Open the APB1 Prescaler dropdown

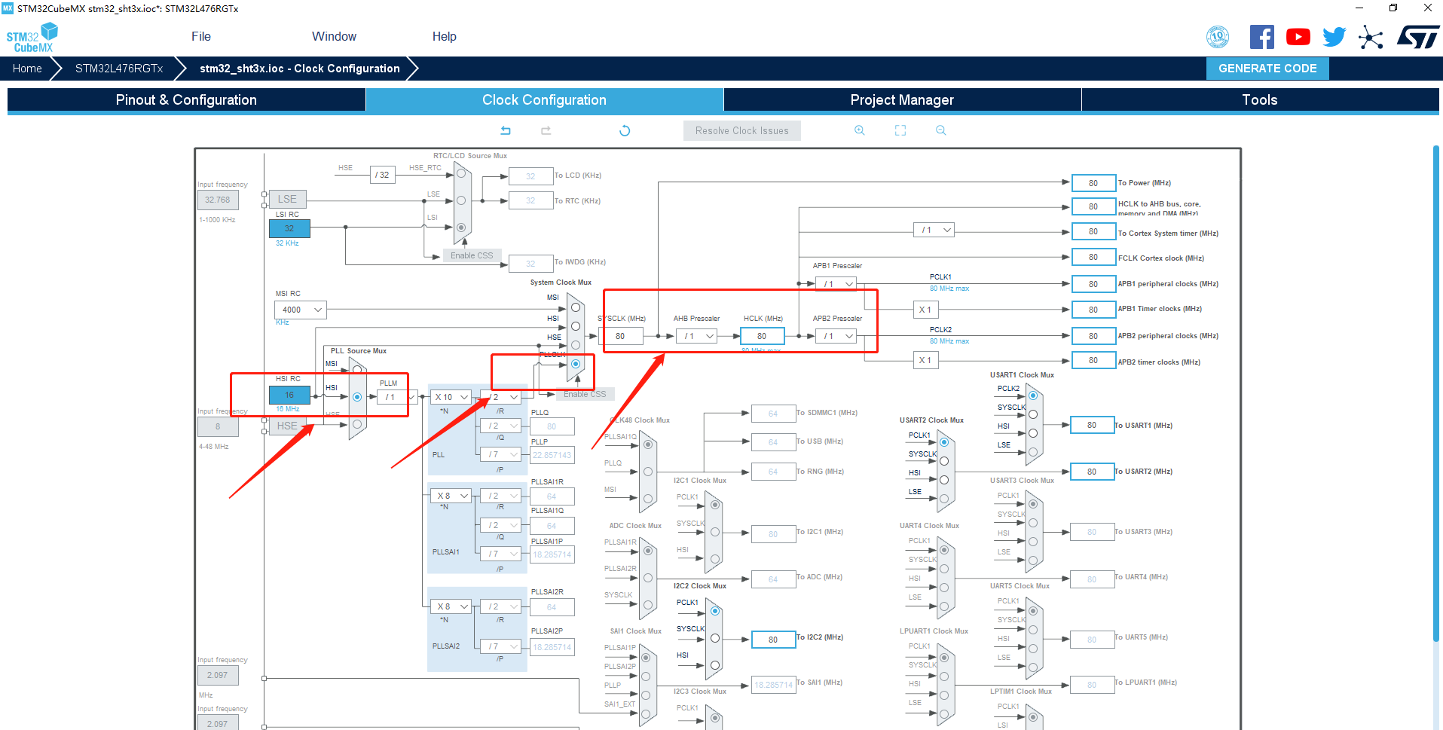pyautogui.click(x=836, y=284)
